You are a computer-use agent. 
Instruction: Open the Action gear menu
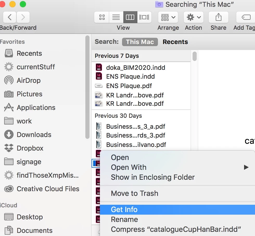click(194, 17)
